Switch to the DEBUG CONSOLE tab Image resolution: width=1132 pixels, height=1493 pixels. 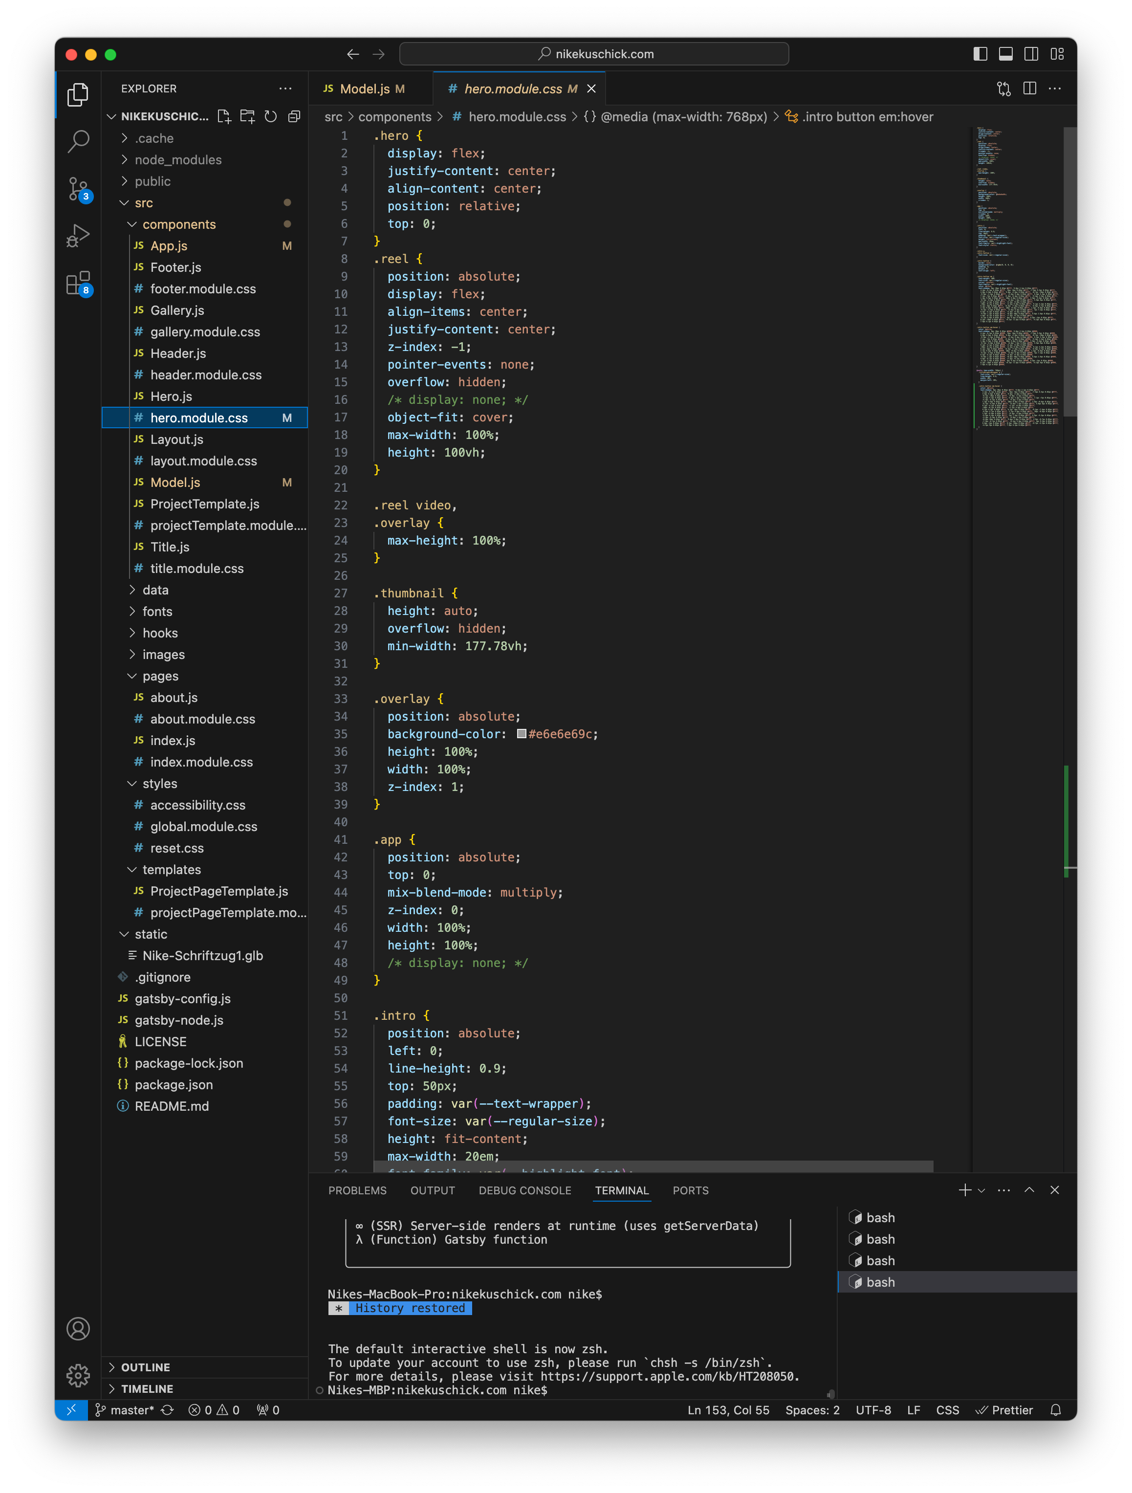pyautogui.click(x=525, y=1190)
